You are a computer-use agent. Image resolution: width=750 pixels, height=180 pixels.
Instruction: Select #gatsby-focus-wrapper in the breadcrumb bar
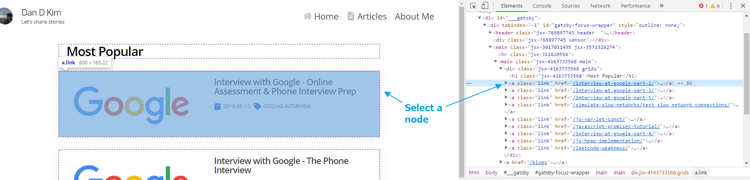(562, 173)
